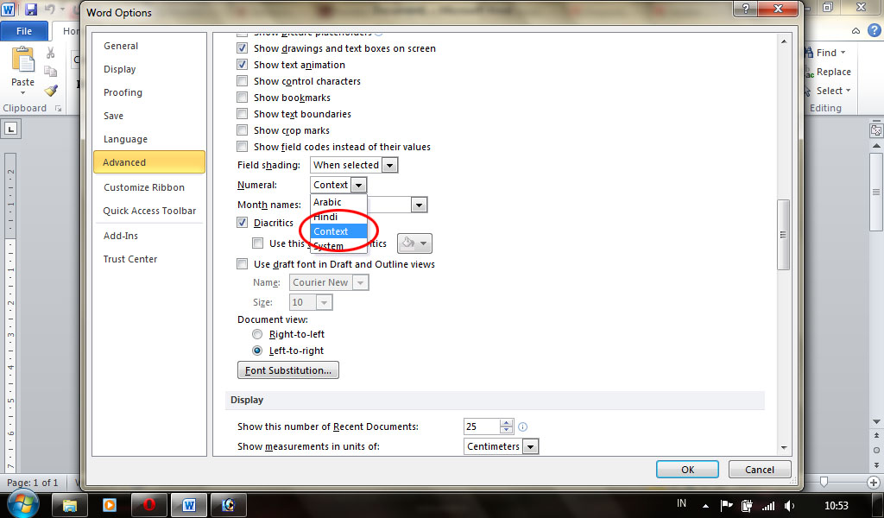
Task: Click the Save icon in quick access toolbar
Action: click(30, 9)
